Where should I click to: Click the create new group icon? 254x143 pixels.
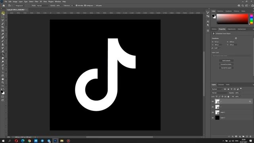pyautogui.click(x=243, y=137)
